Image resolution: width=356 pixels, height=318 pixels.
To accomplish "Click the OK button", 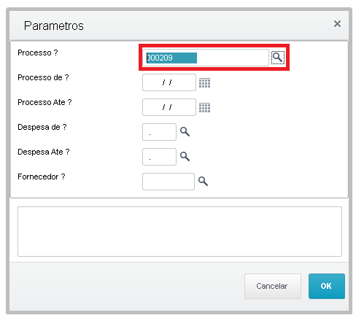I will [x=327, y=286].
